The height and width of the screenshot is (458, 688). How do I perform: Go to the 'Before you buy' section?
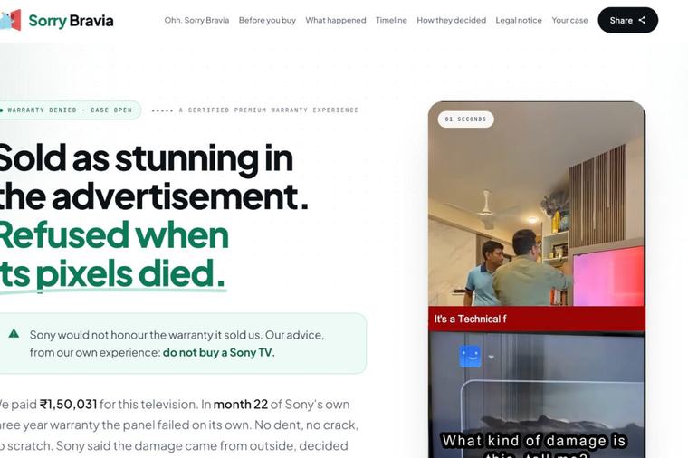pyautogui.click(x=267, y=20)
